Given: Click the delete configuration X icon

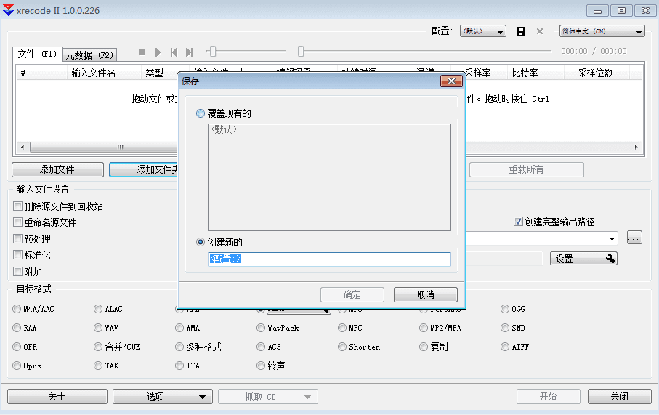Looking at the screenshot, I should (540, 31).
